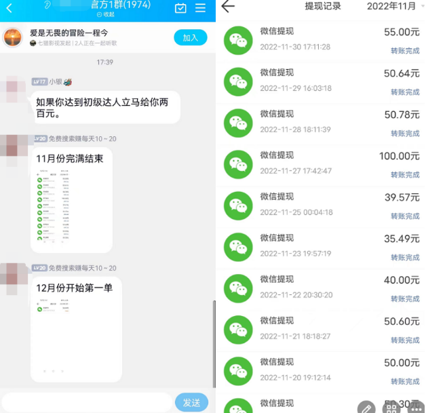Go back using the chat header's left chevron
The image size is (426, 413).
(x=9, y=8)
